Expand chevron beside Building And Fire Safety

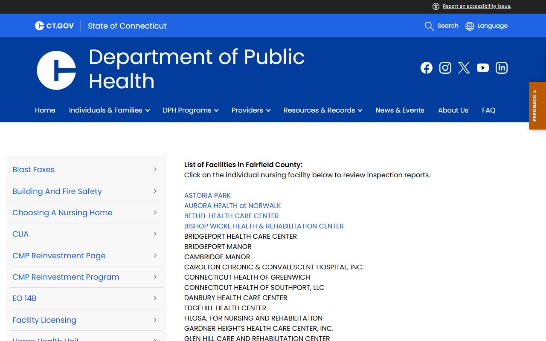(155, 191)
